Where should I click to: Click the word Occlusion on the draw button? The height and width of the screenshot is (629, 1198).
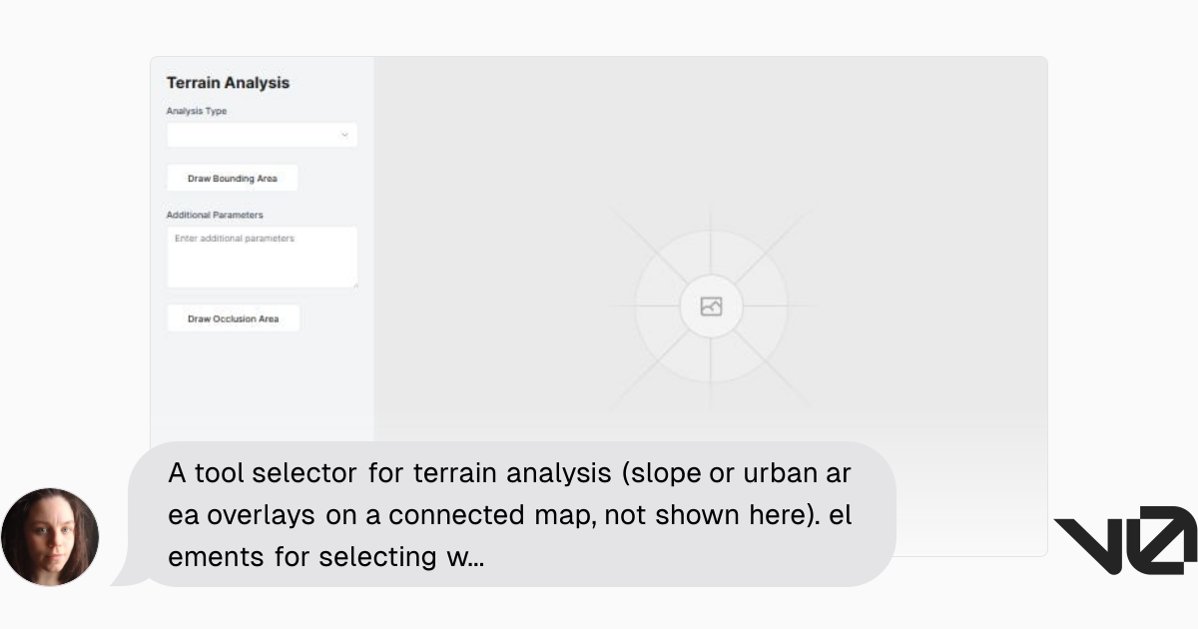[x=235, y=319]
